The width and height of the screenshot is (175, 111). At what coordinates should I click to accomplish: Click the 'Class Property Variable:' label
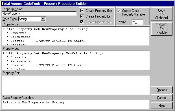tap(18, 98)
